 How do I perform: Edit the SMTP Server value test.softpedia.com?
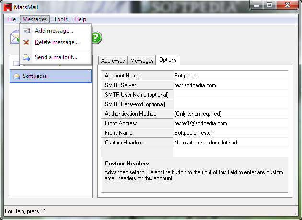[x=231, y=85]
